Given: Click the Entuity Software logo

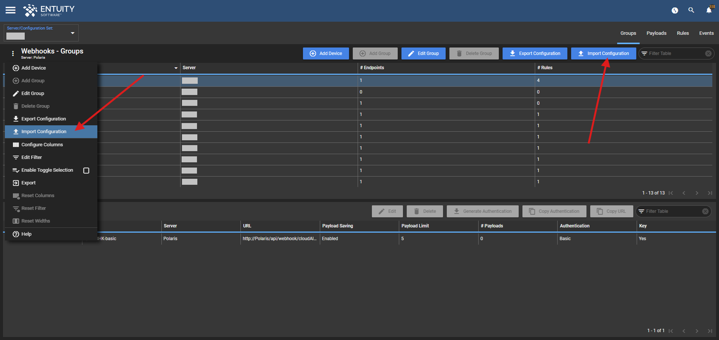Looking at the screenshot, I should (49, 10).
